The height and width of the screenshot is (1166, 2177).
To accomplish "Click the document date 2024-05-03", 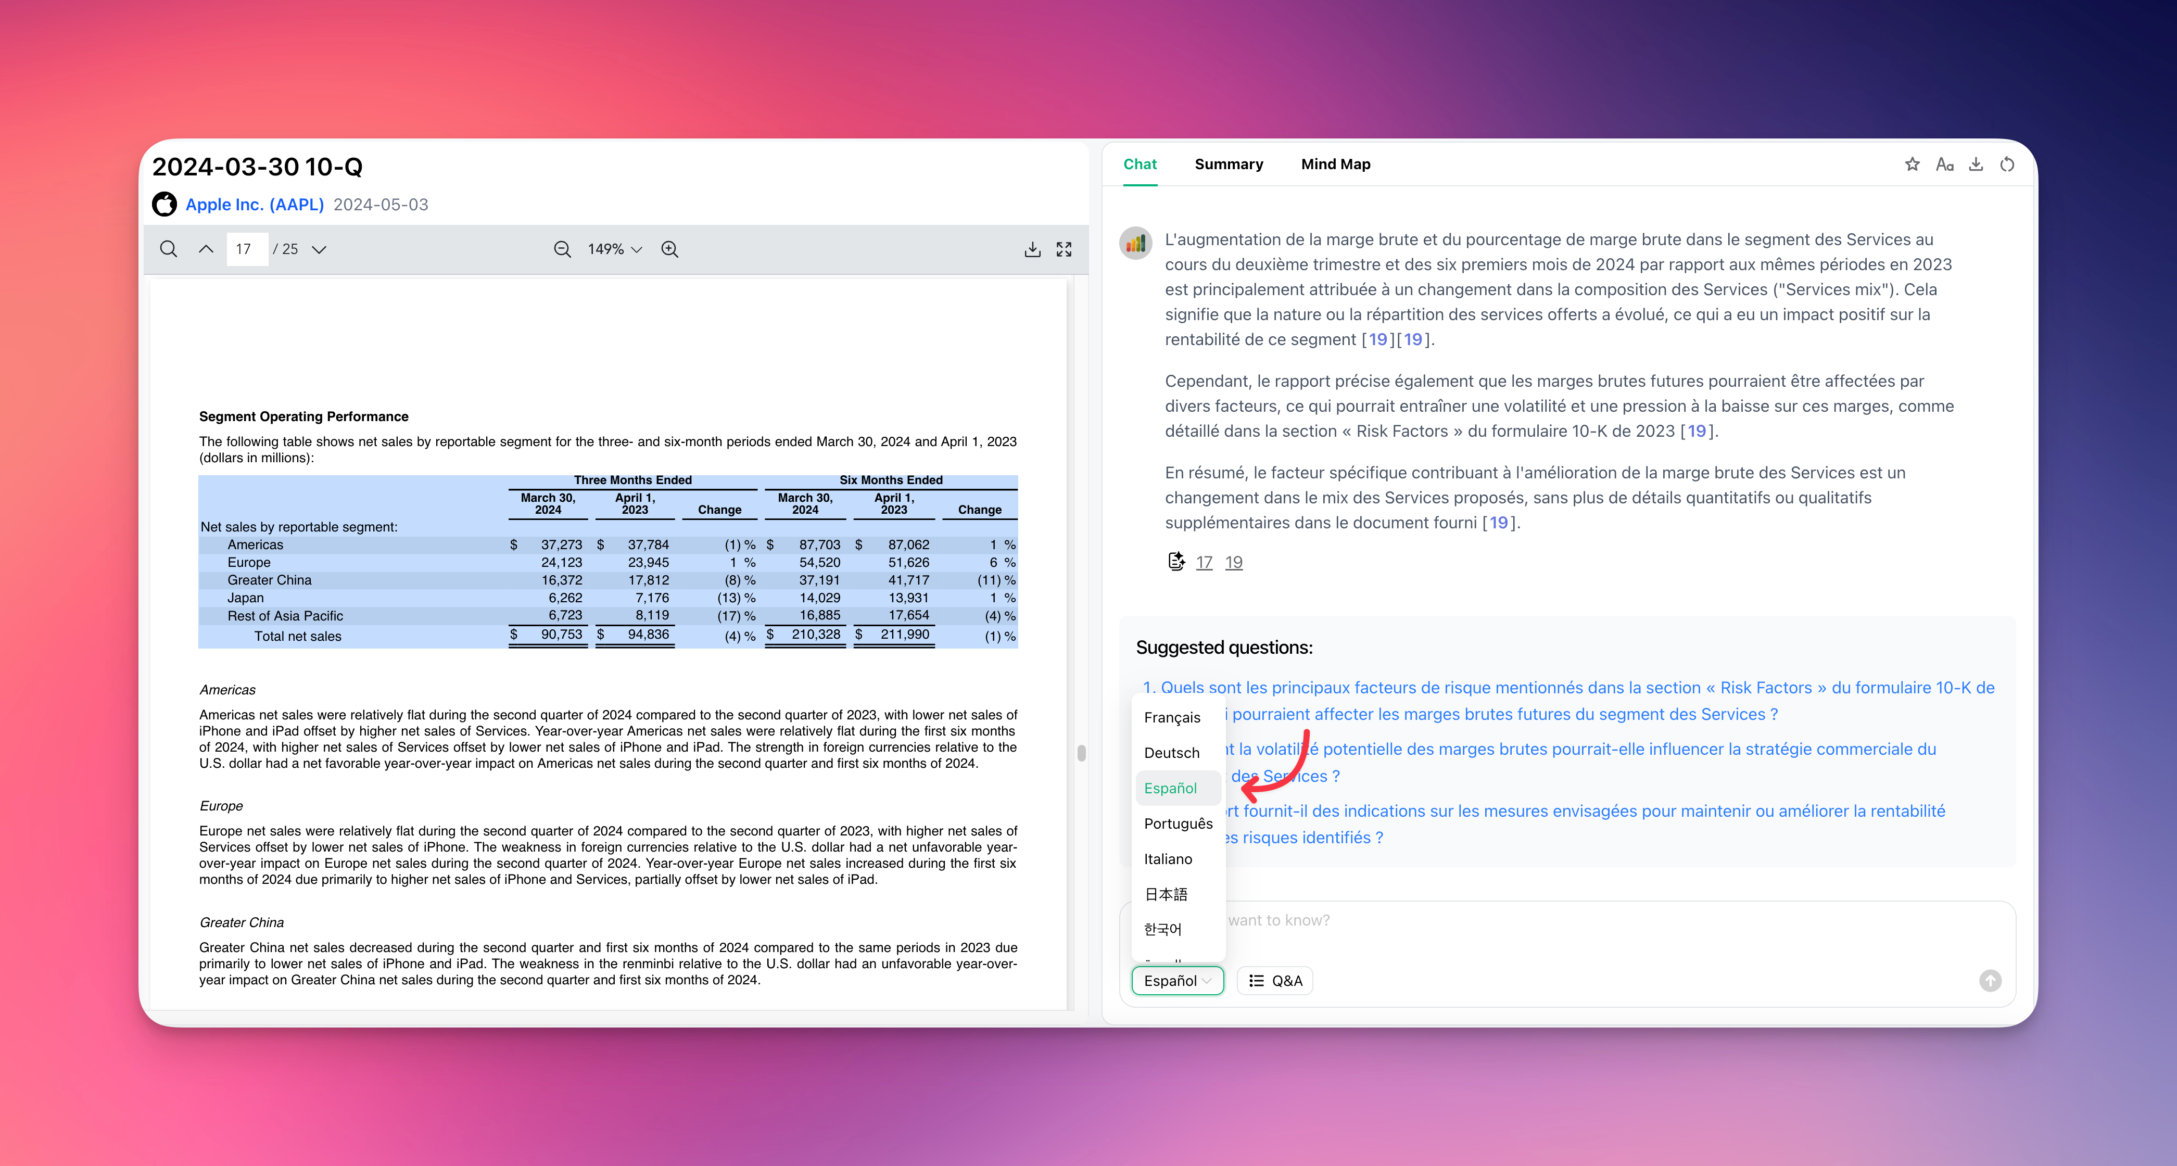I will 381,205.
